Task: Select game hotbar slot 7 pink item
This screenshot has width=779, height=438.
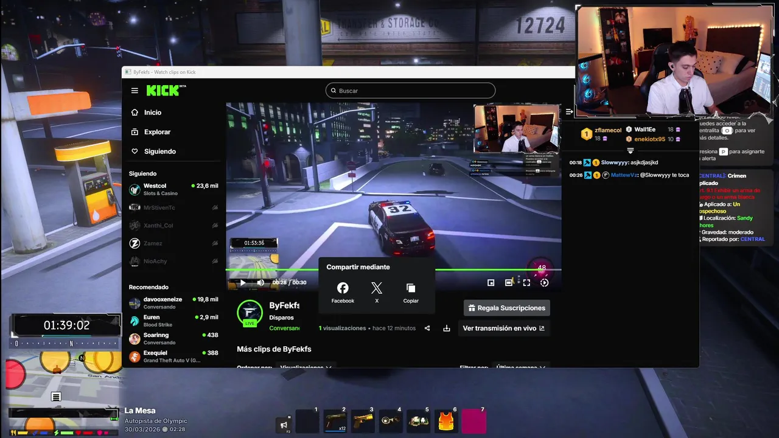Action: (x=474, y=422)
